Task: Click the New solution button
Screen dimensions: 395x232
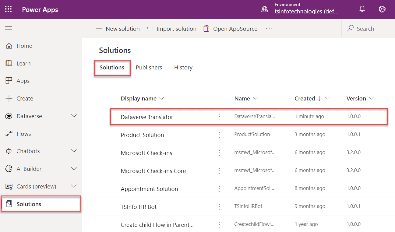Action: pyautogui.click(x=118, y=28)
